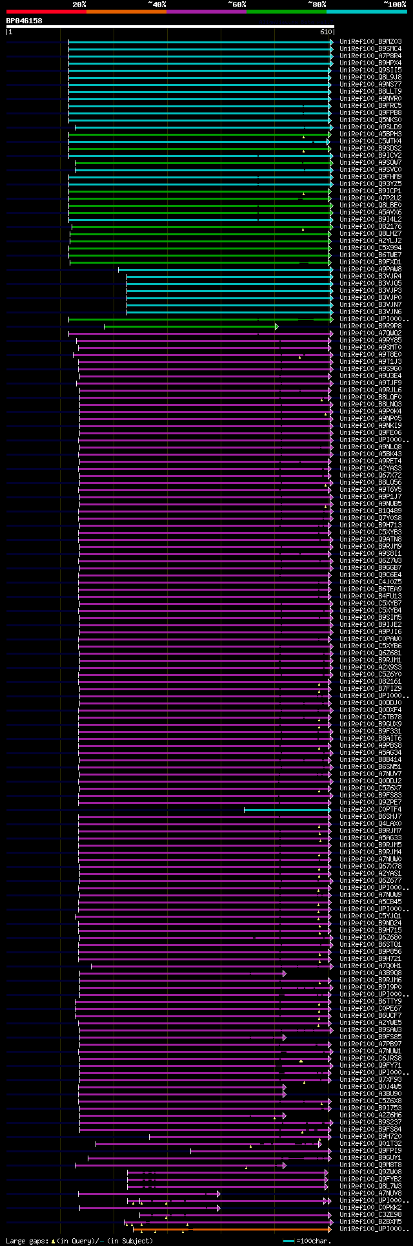Select hit label UniRef100_B8LLT9

coord(372,91)
